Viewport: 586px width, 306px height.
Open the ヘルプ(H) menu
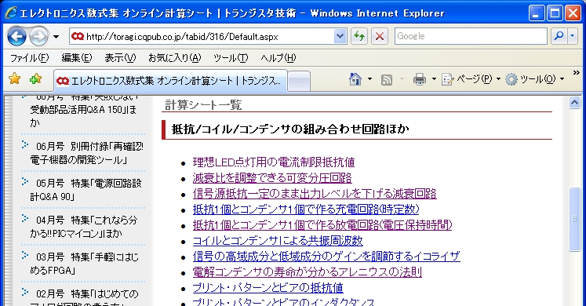[x=278, y=58]
